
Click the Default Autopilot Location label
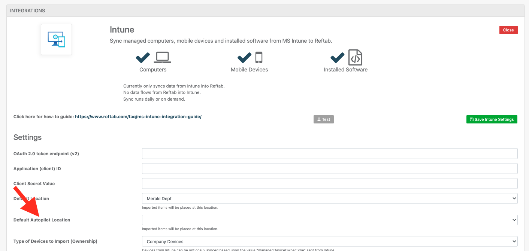42,220
